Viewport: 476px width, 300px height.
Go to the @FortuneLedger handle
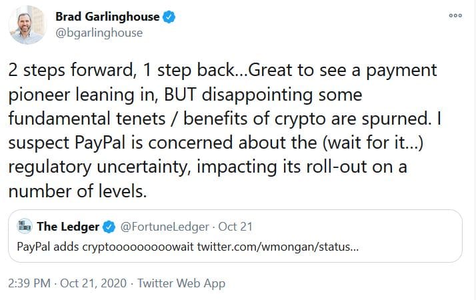[x=163, y=227]
